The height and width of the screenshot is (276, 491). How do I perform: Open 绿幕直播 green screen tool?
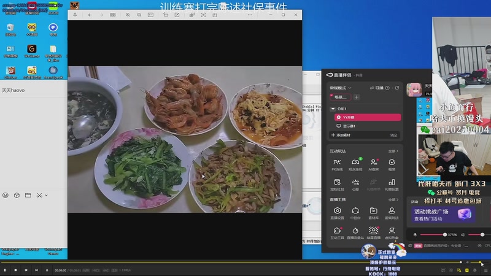pyautogui.click(x=373, y=233)
